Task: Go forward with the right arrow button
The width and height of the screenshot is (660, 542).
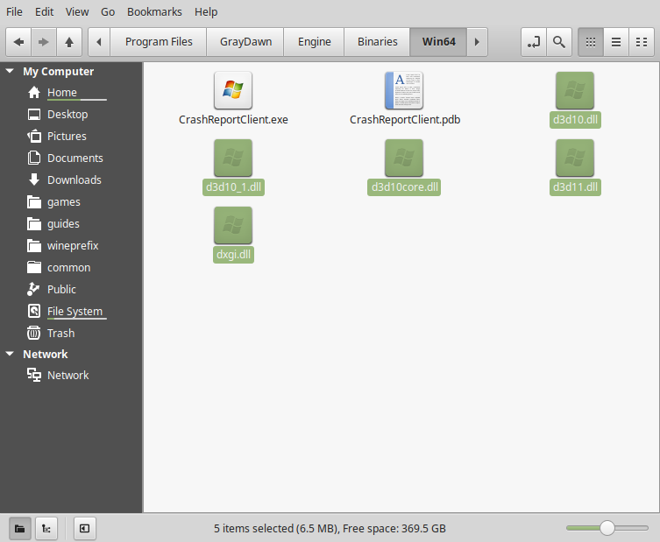Action: (x=44, y=42)
